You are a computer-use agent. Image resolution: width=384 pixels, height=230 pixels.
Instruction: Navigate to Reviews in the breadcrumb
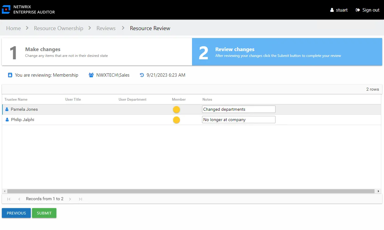[106, 28]
